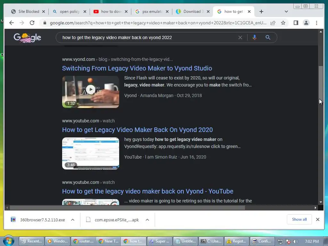Open Confi taskbar window
Image resolution: width=328 pixels, height=246 pixels.
[x=262, y=241]
